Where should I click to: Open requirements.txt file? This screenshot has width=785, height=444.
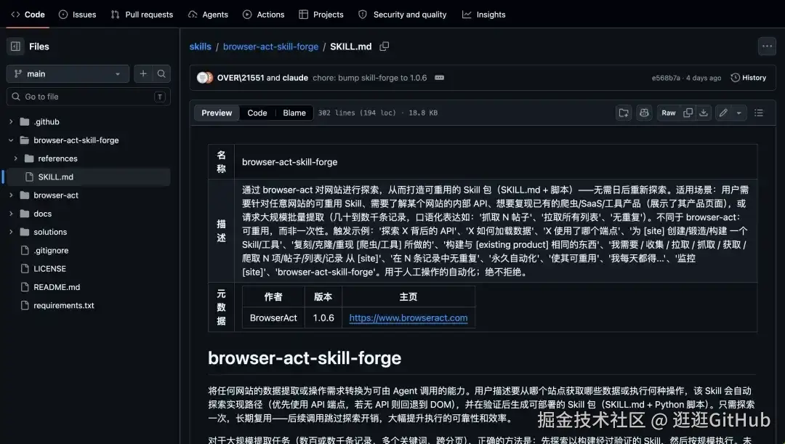63,305
